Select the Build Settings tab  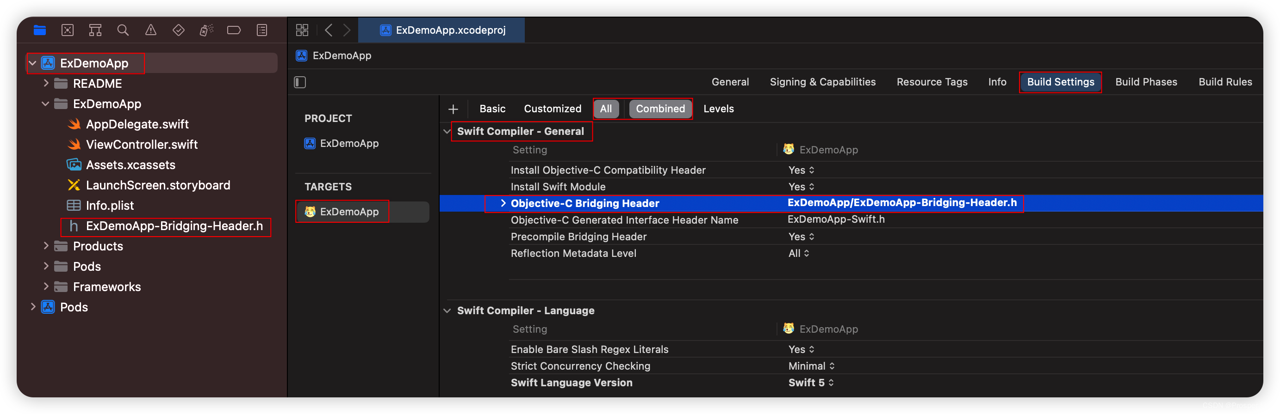coord(1060,82)
